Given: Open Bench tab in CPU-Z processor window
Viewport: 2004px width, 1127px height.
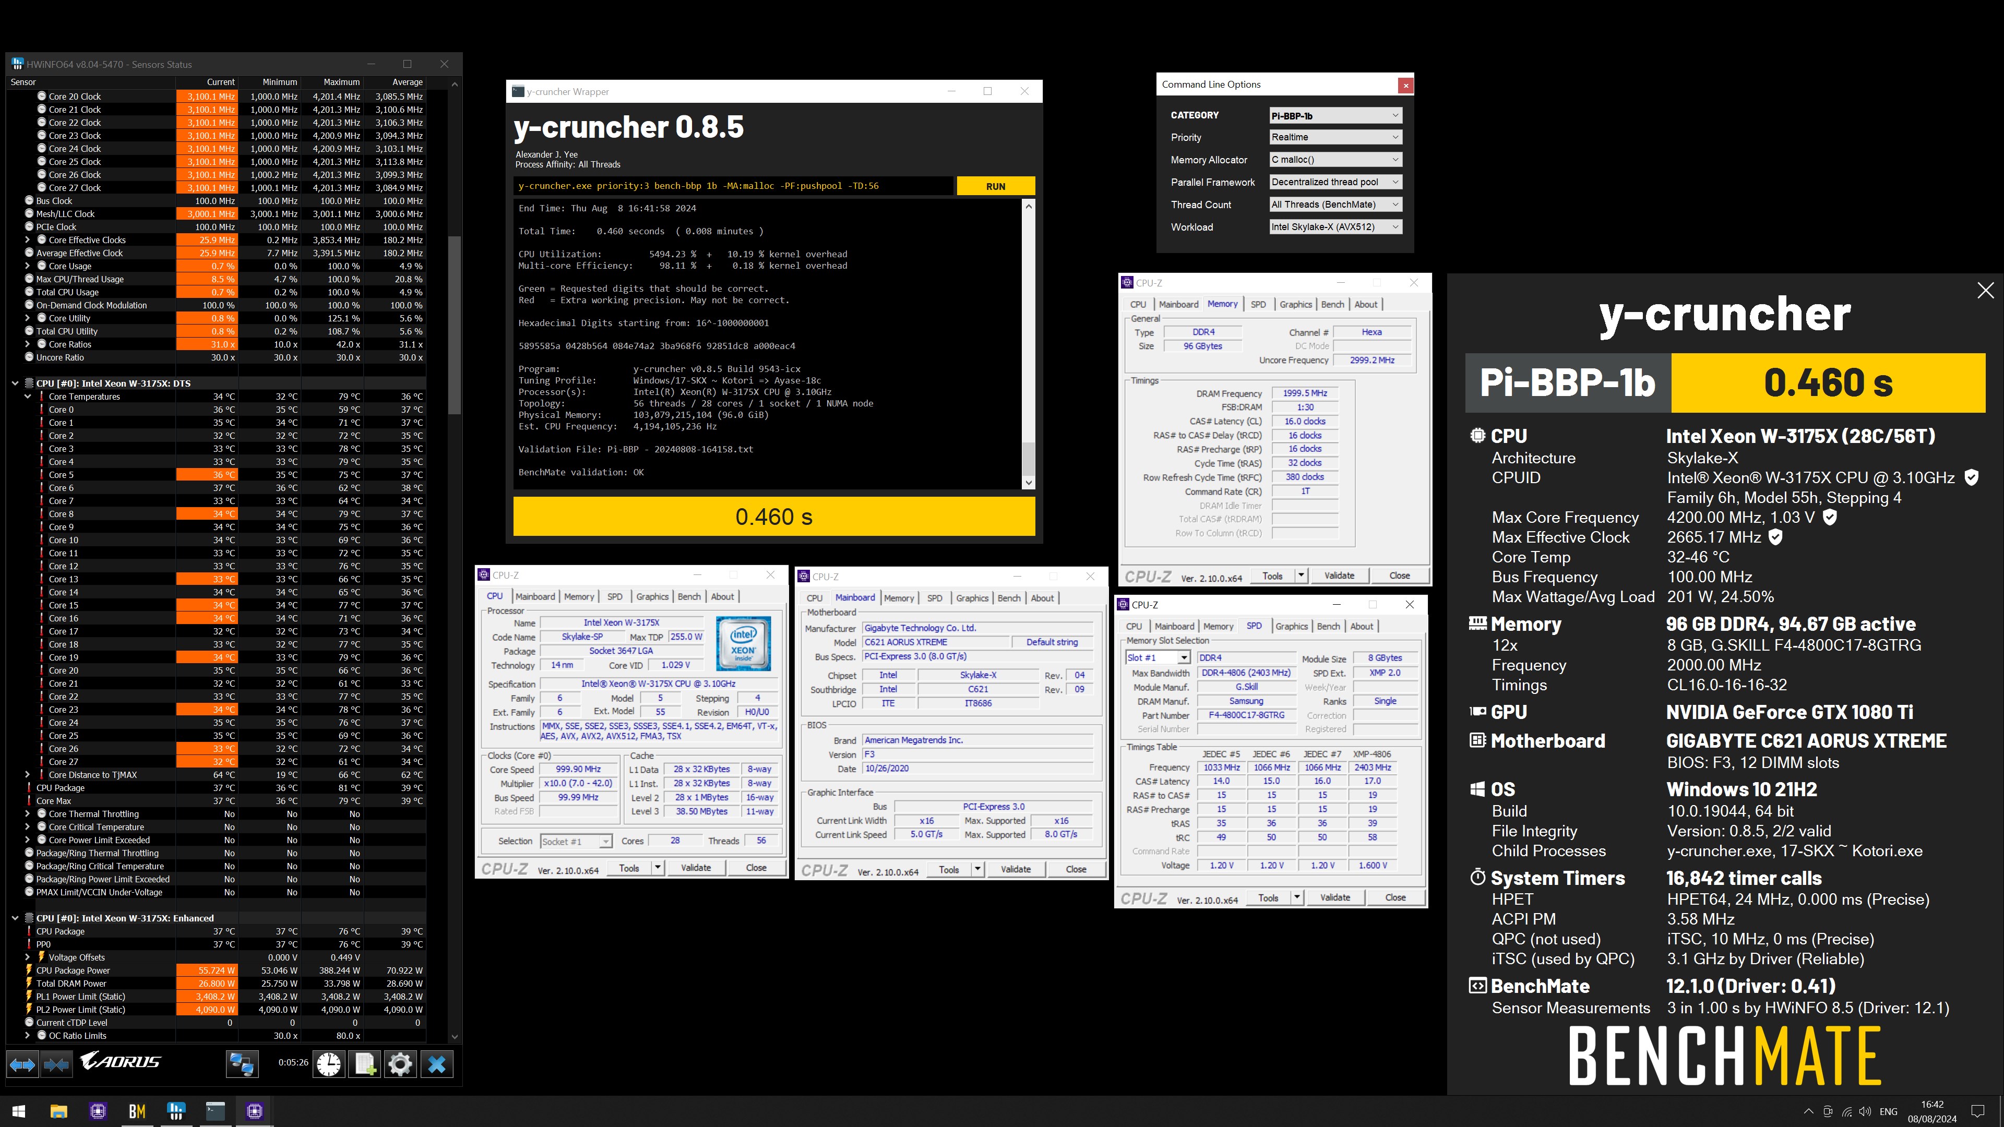Looking at the screenshot, I should click(688, 596).
